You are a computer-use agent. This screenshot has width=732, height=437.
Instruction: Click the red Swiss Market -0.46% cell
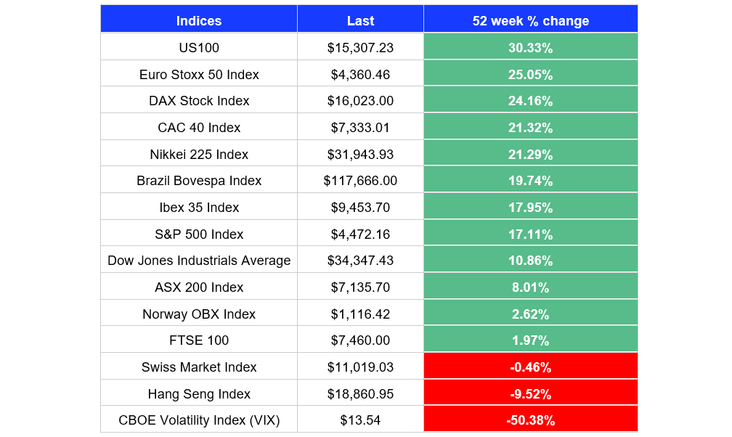[531, 367]
